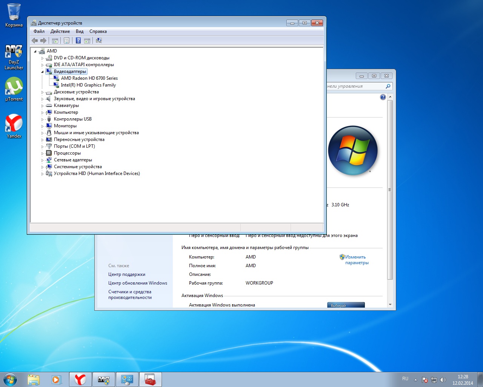Click the network tray icon
483x387 pixels.
pos(434,380)
